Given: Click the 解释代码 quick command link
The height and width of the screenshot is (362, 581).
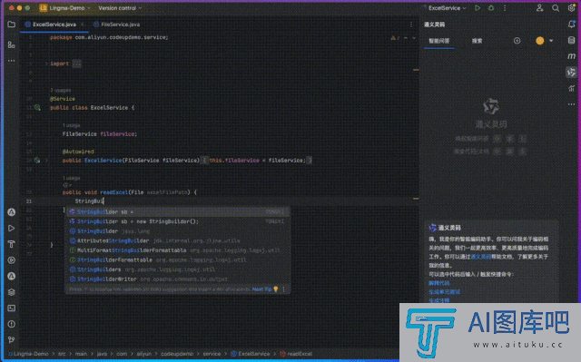Looking at the screenshot, I should pos(439,283).
